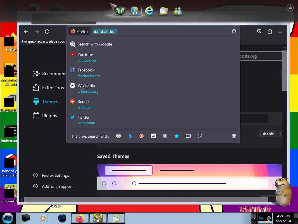
Task: Open the Firefox Settings link
Action: coord(51,175)
